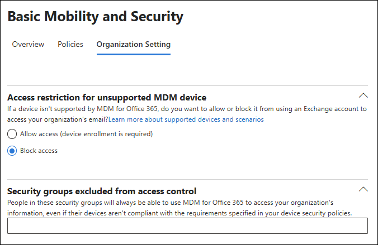378x245 pixels.
Task: Click the Access restriction for unsupported MDM heading
Action: [107, 97]
